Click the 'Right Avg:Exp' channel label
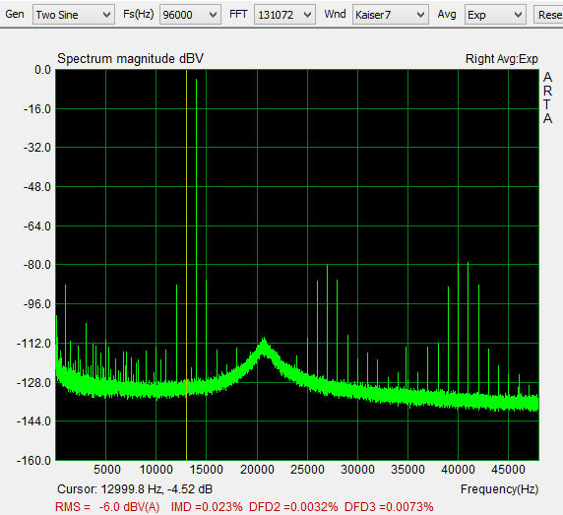 pos(502,59)
